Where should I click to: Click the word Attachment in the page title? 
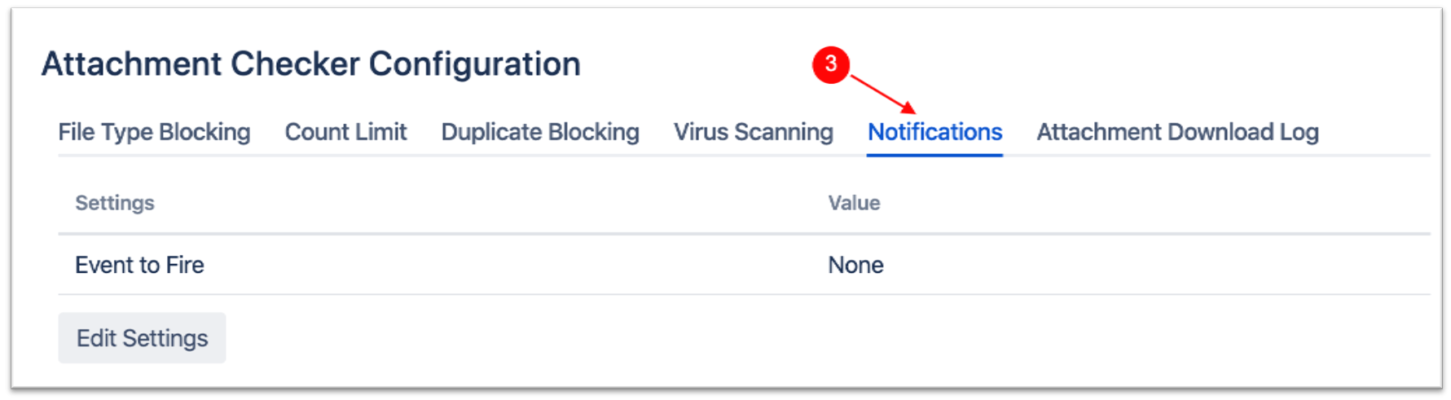pyautogui.click(x=131, y=64)
